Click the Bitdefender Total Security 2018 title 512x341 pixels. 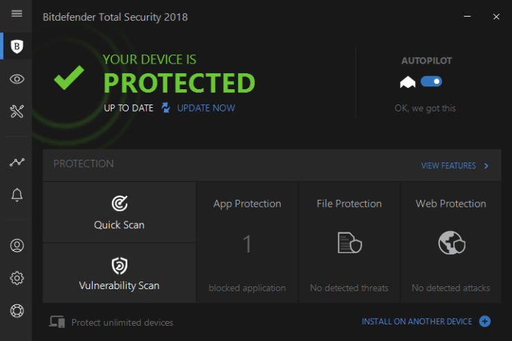pos(116,17)
